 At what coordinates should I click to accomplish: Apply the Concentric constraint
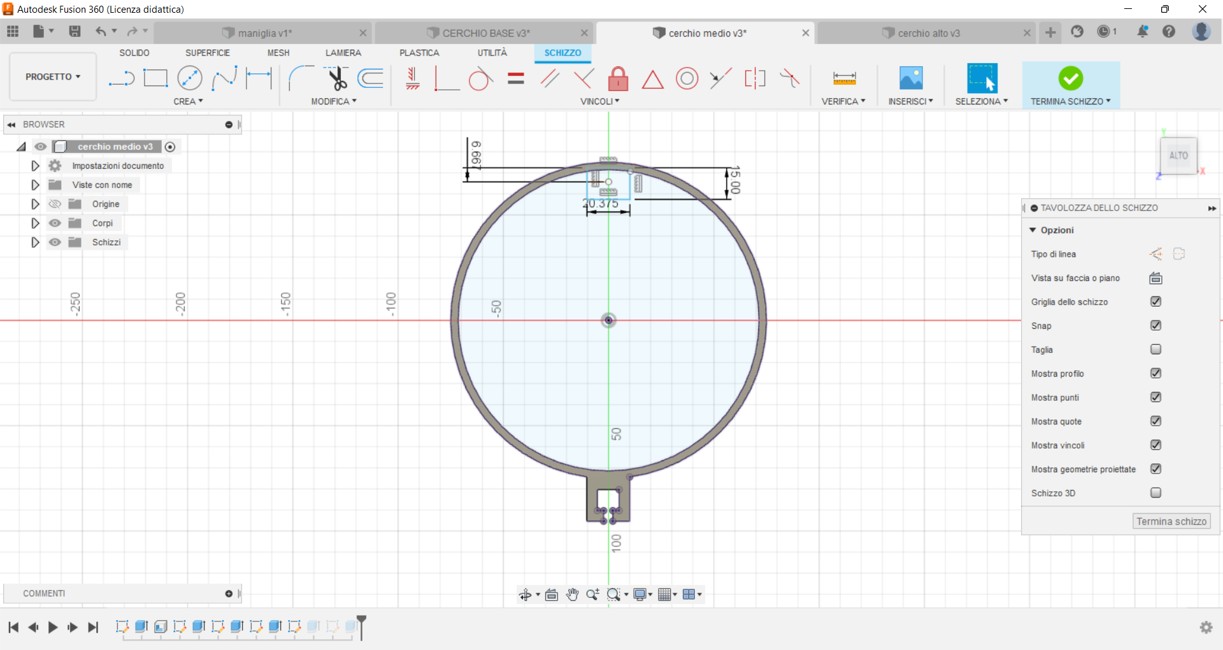pyautogui.click(x=687, y=78)
